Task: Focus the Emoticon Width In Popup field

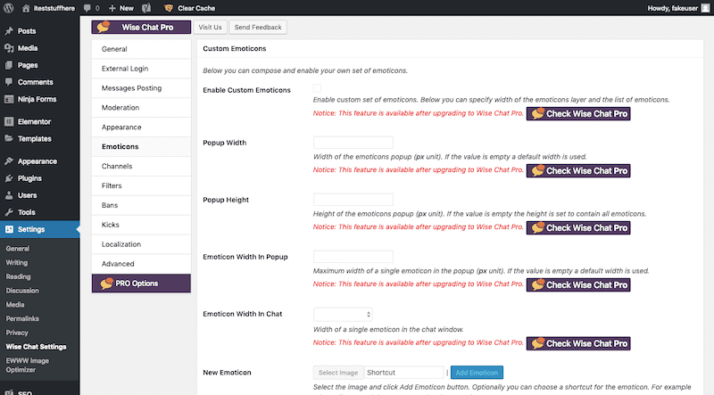Action: click(x=353, y=257)
